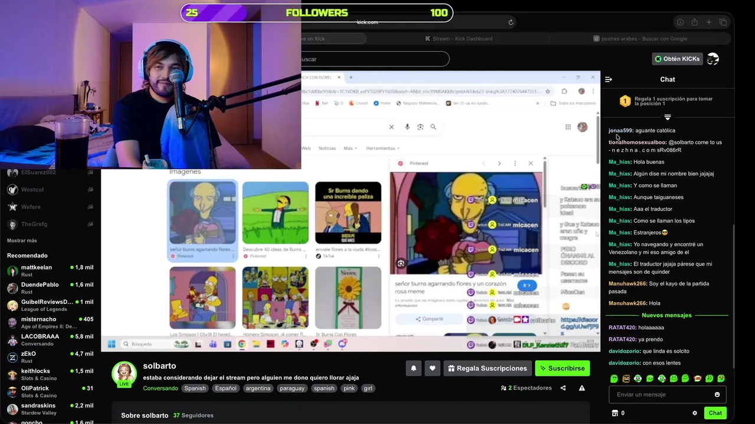
Task: Click RATAT420 username on ya prendo message
Action: coord(622,339)
